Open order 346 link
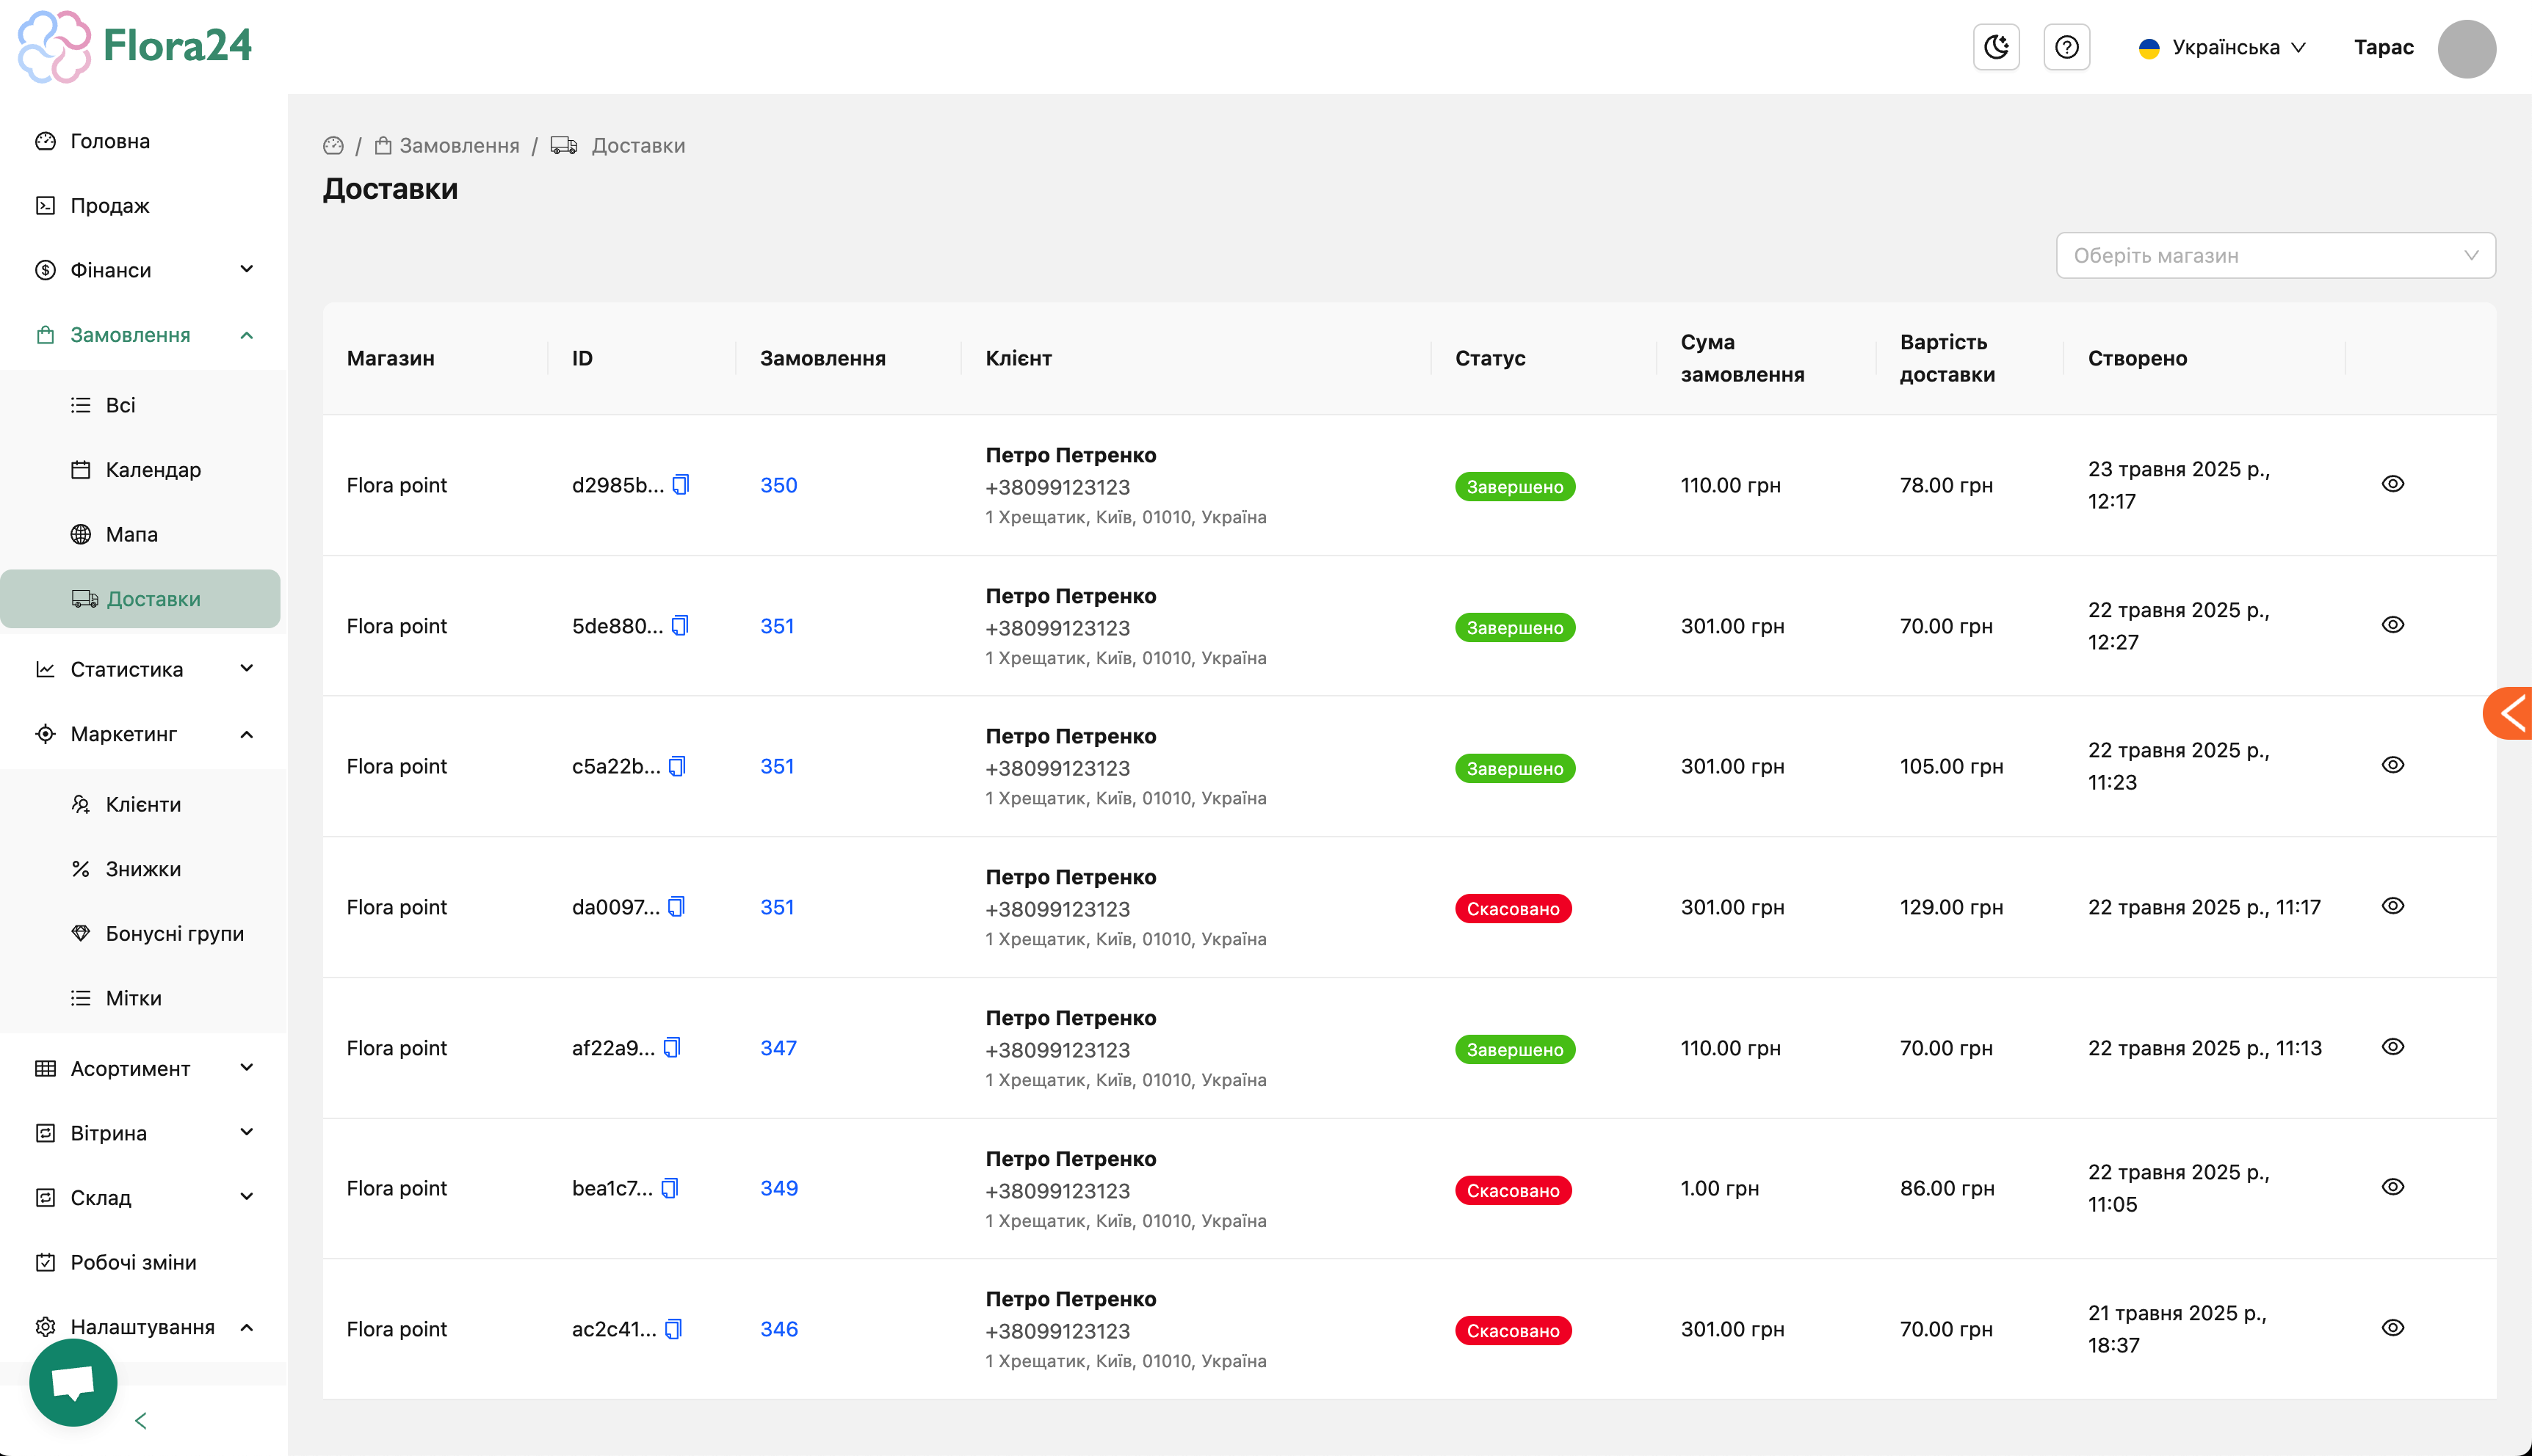Screen dimensions: 2532x1456 tap(779, 1329)
